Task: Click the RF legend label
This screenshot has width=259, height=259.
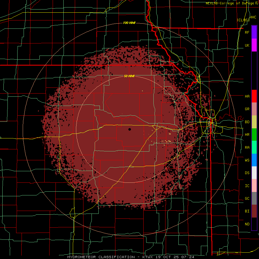Action: [x=247, y=32]
